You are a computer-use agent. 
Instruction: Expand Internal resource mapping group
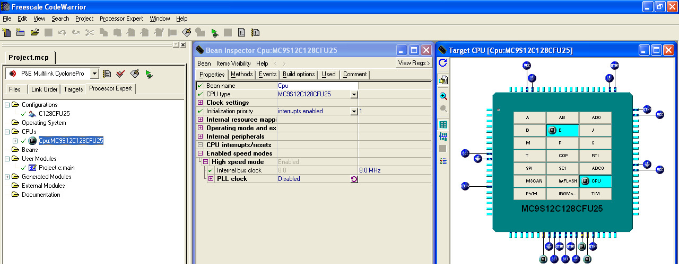pos(200,120)
